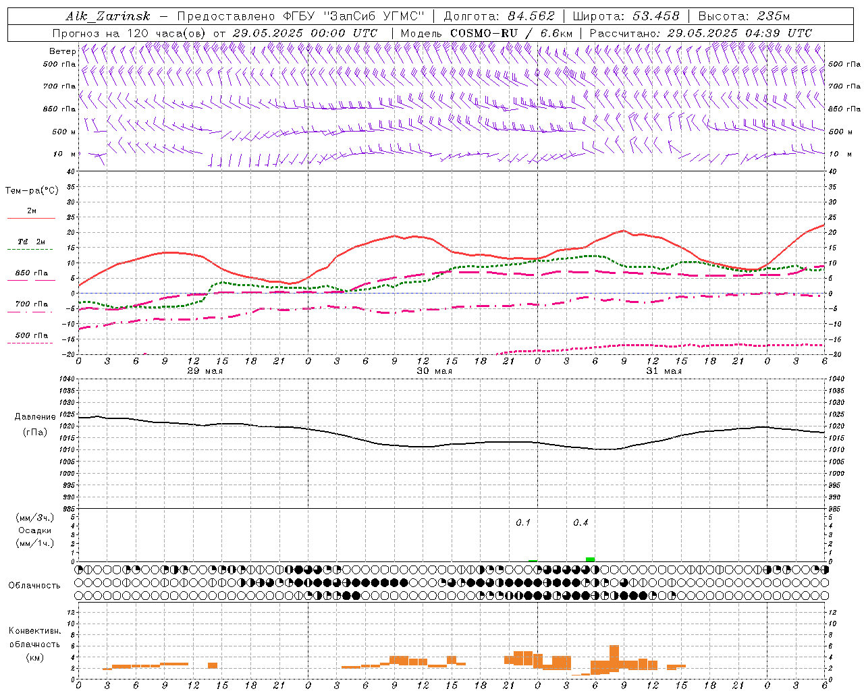
Task: Click the Td 2м legend label
Action: [x=32, y=242]
